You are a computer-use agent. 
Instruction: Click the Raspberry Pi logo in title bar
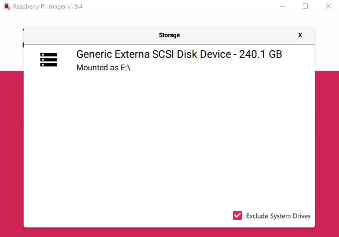[x=6, y=7]
